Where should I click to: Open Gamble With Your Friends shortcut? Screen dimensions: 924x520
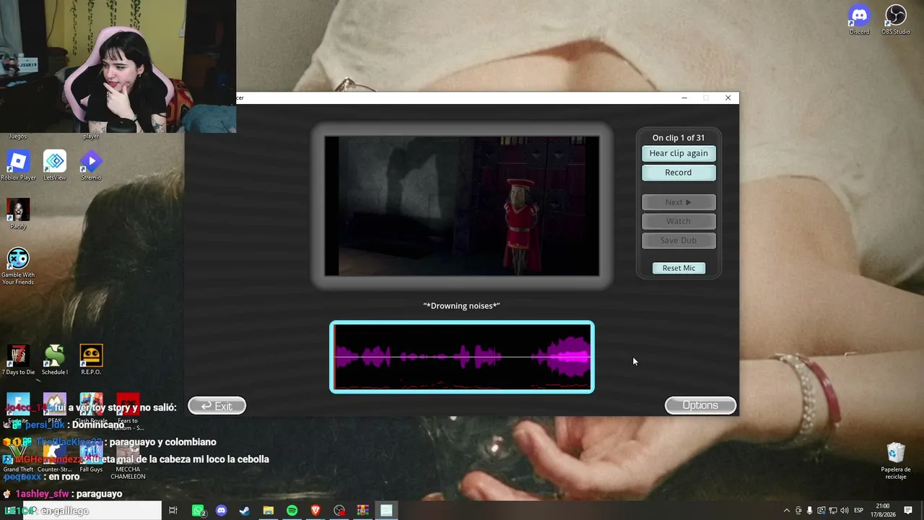[x=18, y=266]
